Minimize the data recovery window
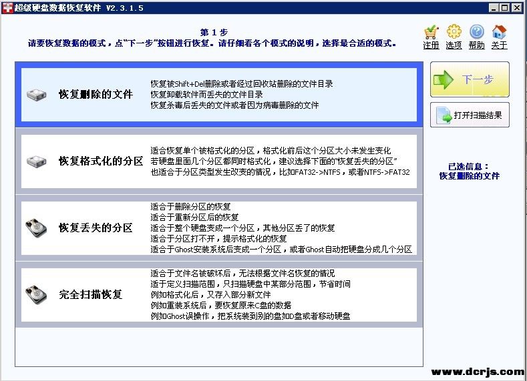 [x=494, y=7]
